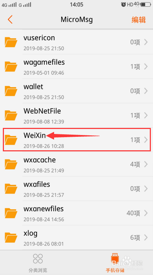Expand wxacache via its chevron

pos(146,164)
